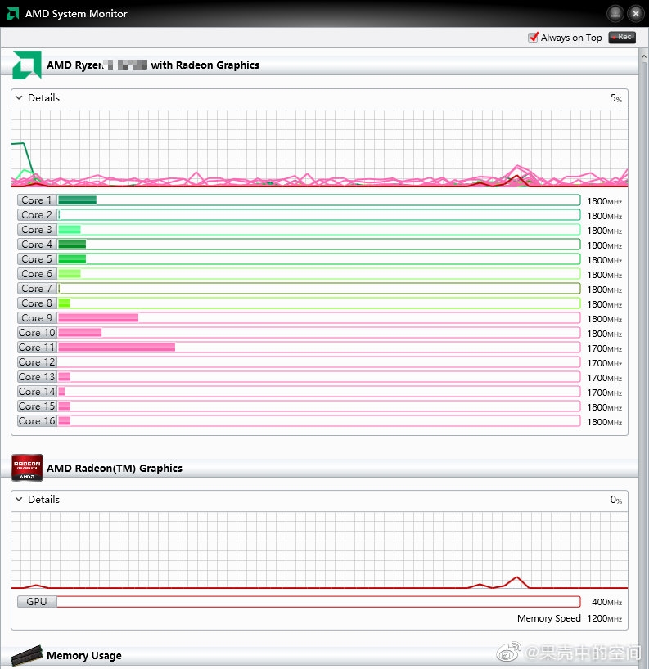Click the Radeon Graphics badge icon
Viewport: 649px width, 669px height.
26,468
